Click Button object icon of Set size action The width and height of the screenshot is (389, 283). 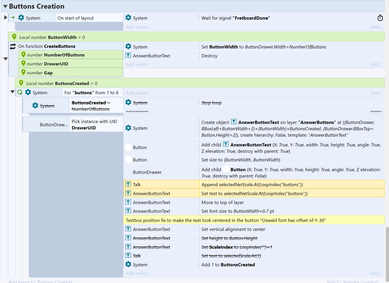(128, 159)
